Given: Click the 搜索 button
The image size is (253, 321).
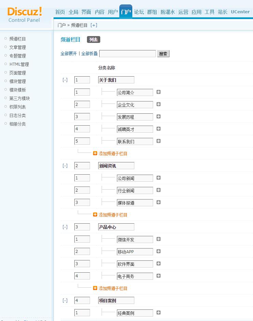Looking at the screenshot, I should point(163,53).
